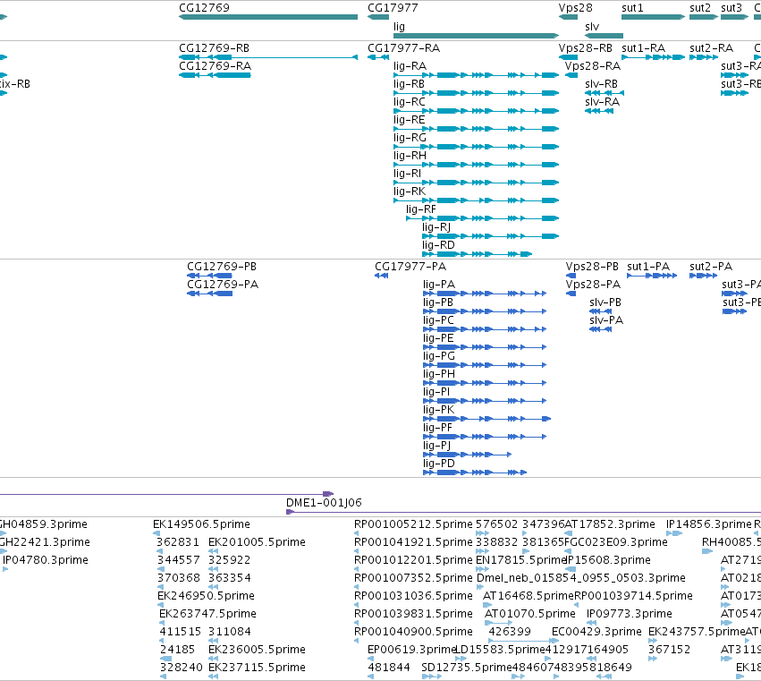Select transcript lig-RA
The image size is (761, 681).
[476, 75]
